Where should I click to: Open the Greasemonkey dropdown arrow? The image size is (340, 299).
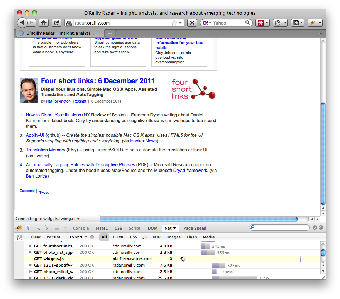tap(285, 22)
